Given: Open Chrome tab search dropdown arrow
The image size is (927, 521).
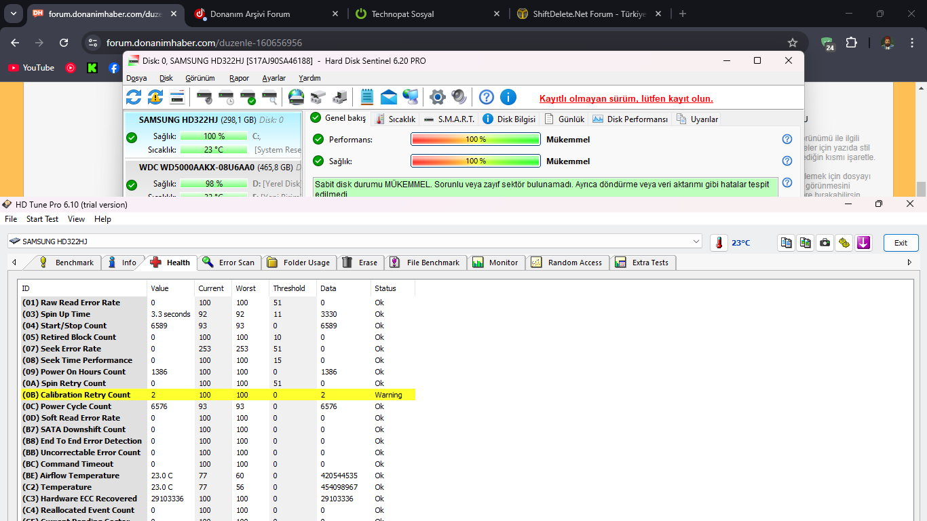Looking at the screenshot, I should 15,14.
